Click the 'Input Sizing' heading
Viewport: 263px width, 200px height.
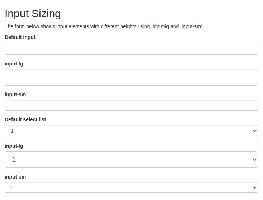(33, 14)
